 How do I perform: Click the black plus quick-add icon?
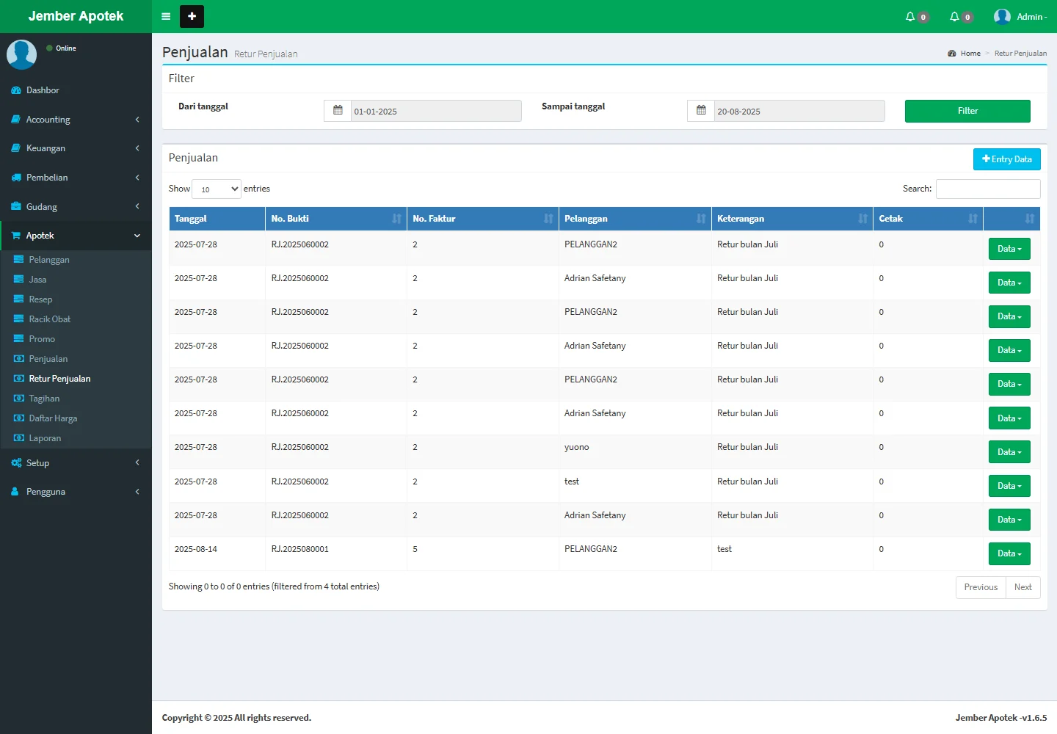pyautogui.click(x=192, y=16)
